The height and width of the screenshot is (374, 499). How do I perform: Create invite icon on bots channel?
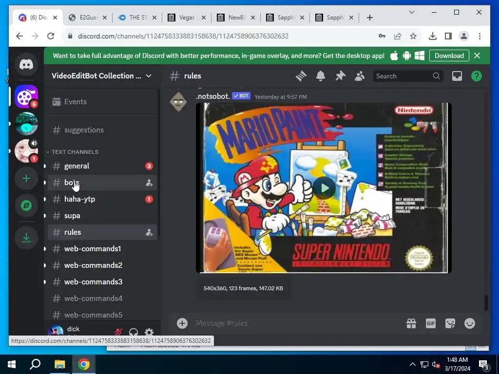pos(149,183)
